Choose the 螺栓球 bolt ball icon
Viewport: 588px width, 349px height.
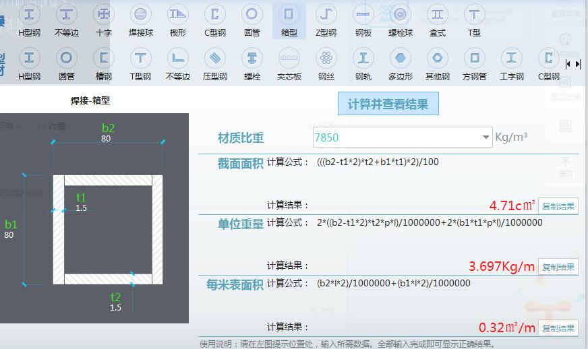[x=400, y=22]
